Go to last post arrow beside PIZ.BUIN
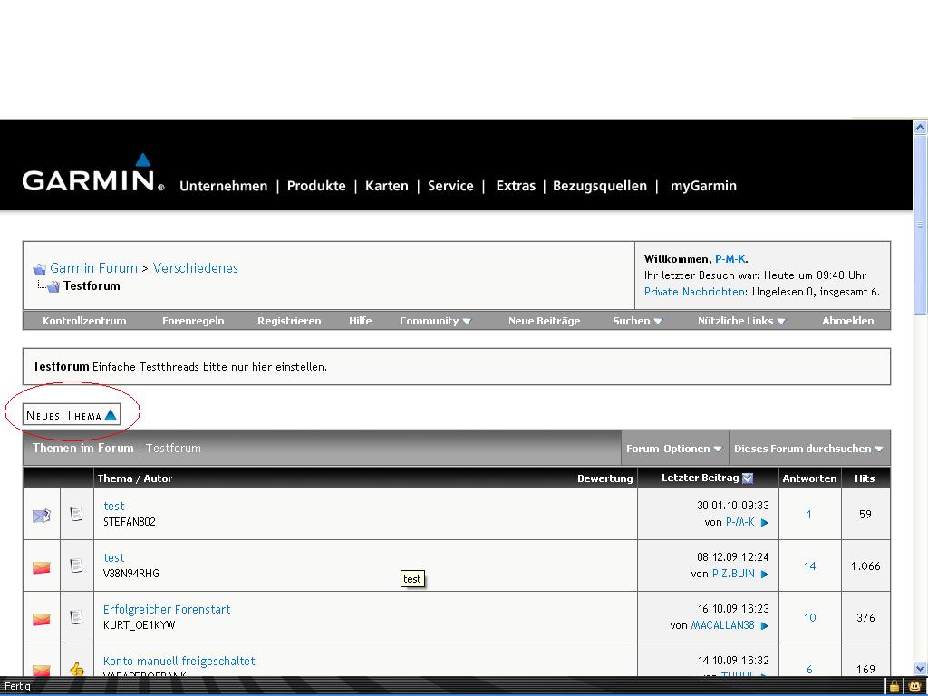Image resolution: width=928 pixels, height=696 pixels. [765, 574]
